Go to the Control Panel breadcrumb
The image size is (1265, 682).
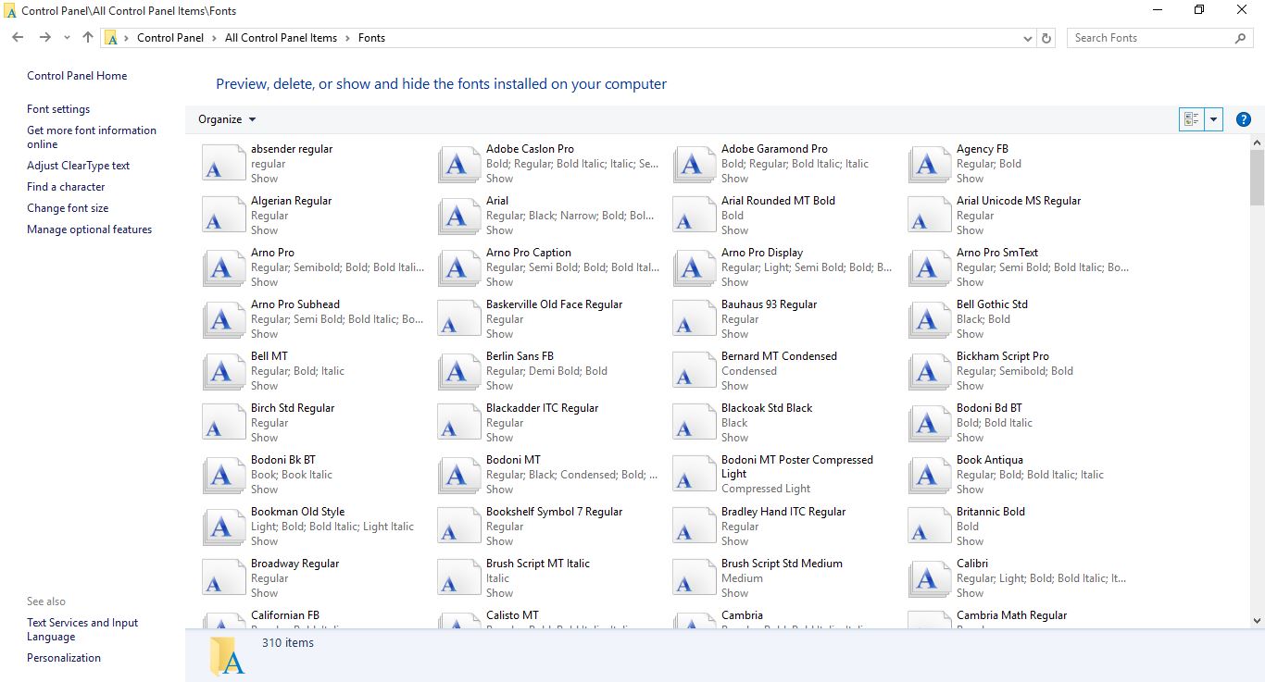tap(170, 38)
